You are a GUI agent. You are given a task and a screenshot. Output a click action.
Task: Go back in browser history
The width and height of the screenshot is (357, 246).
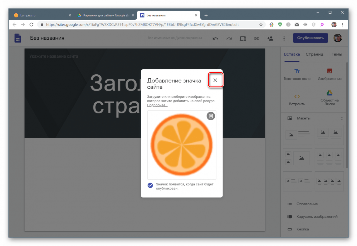click(x=15, y=25)
